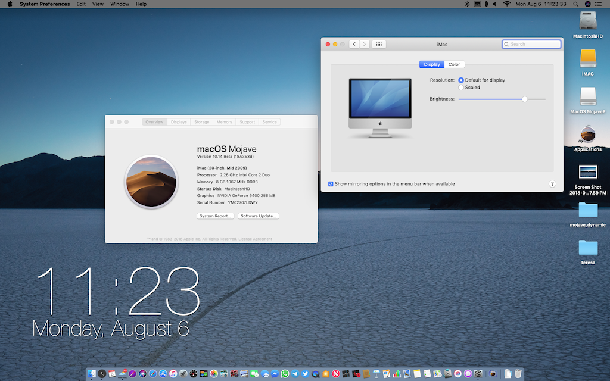Open Calendar dock icon
Viewport: 610px width, 381px height.
pos(112,374)
